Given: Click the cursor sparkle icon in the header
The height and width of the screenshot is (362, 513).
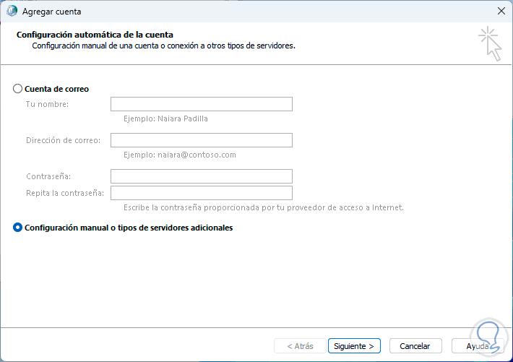Looking at the screenshot, I should click(x=489, y=43).
